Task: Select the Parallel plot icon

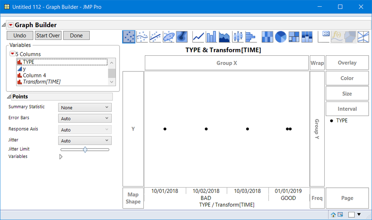Action: click(363, 37)
